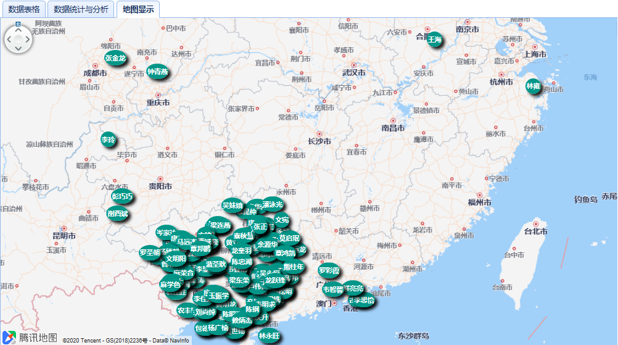
Task: Open the 林永旺 marker at bottom
Action: 269,336
